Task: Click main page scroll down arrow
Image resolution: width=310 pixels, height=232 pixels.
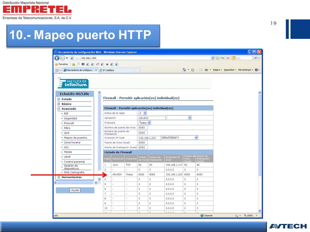Action: pos(260,211)
